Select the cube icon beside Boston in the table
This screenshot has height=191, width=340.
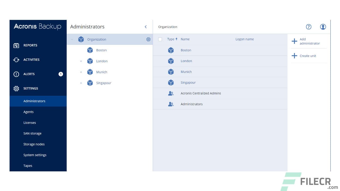pyautogui.click(x=171, y=50)
